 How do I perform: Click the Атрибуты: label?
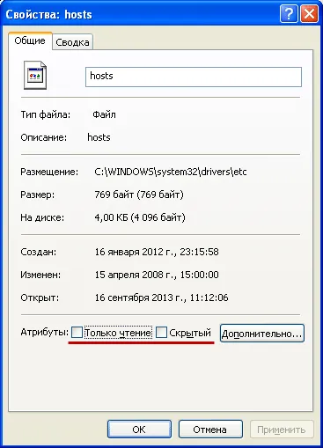point(45,333)
